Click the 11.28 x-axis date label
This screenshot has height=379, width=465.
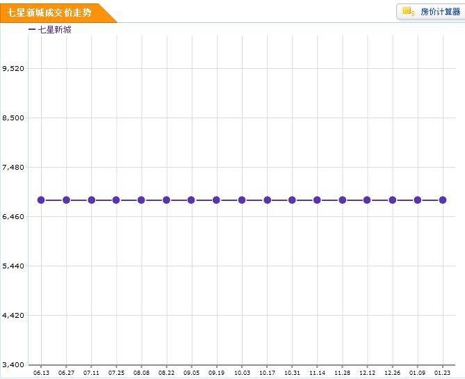(x=343, y=373)
